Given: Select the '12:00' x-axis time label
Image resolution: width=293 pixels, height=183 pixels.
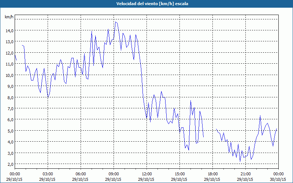Looking at the screenshot, I should point(147,174).
